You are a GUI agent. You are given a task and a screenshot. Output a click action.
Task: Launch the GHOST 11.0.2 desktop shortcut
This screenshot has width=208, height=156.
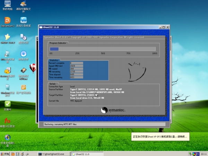[x=8, y=38]
